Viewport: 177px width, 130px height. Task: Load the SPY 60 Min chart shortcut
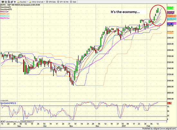(x=63, y=2)
